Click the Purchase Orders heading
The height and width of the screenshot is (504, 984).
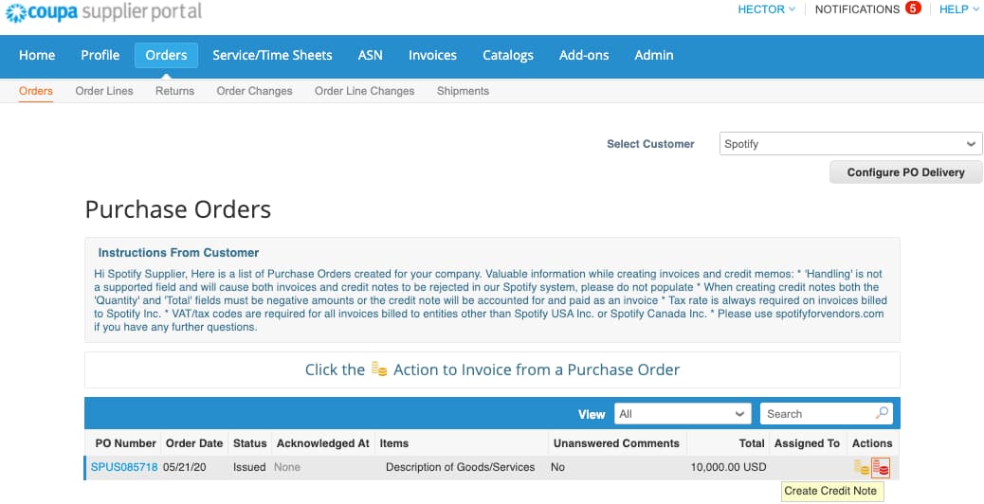178,209
